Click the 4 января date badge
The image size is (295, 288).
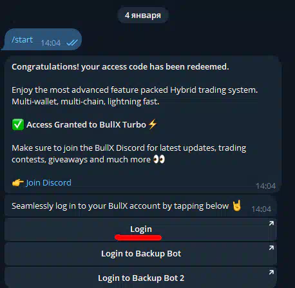[143, 15]
